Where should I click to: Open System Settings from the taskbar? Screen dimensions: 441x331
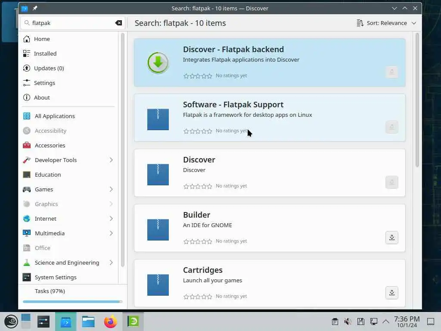43,322
